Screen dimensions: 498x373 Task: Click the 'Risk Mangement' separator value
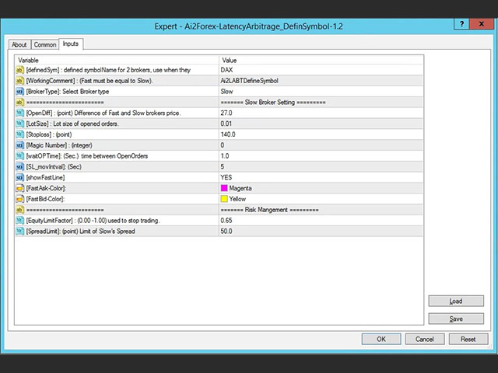pos(270,210)
